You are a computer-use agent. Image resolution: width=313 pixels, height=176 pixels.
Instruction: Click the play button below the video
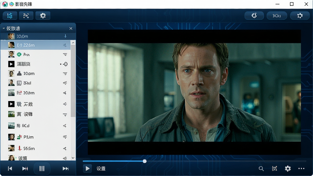pos(87,169)
